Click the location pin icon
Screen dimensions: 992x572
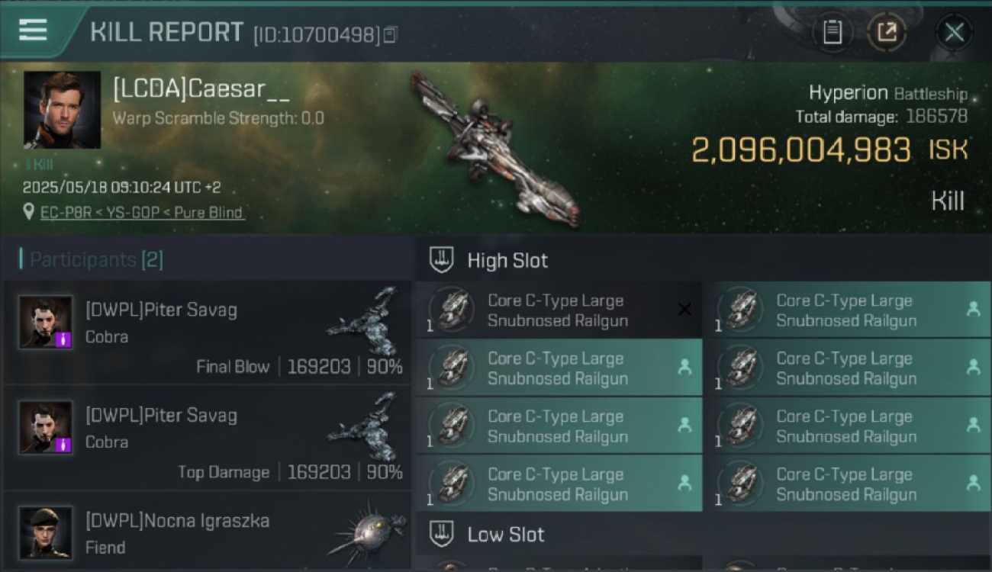[29, 212]
